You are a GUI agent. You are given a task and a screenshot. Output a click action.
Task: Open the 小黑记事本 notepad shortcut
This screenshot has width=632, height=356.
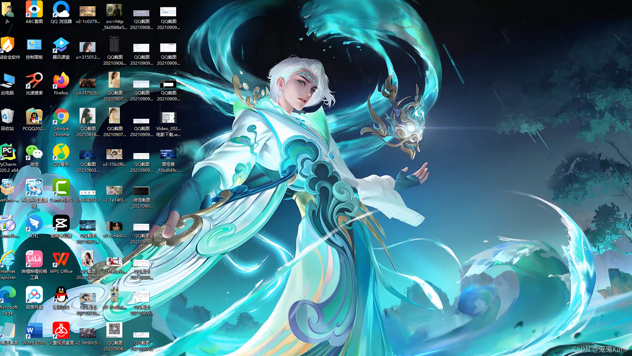[x=8, y=334]
